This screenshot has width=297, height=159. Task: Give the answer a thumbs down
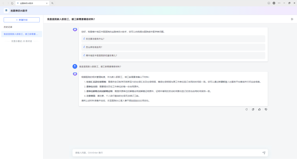[266, 109]
